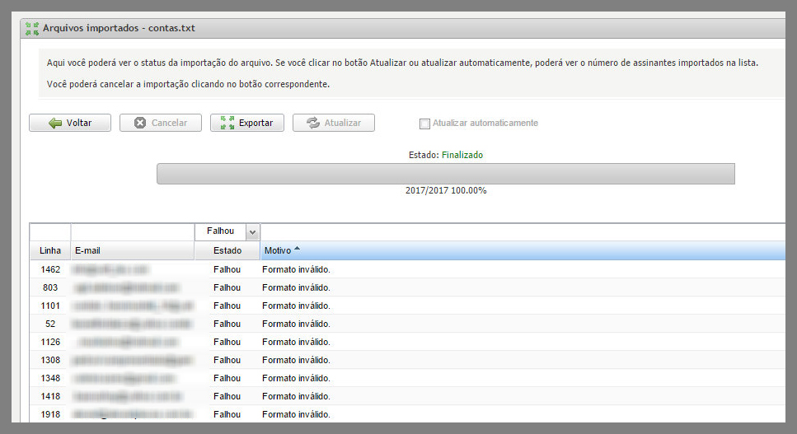Screen dimensions: 797x434
Task: Click the 2017/2017 100.00% progress label
Action: pos(446,191)
